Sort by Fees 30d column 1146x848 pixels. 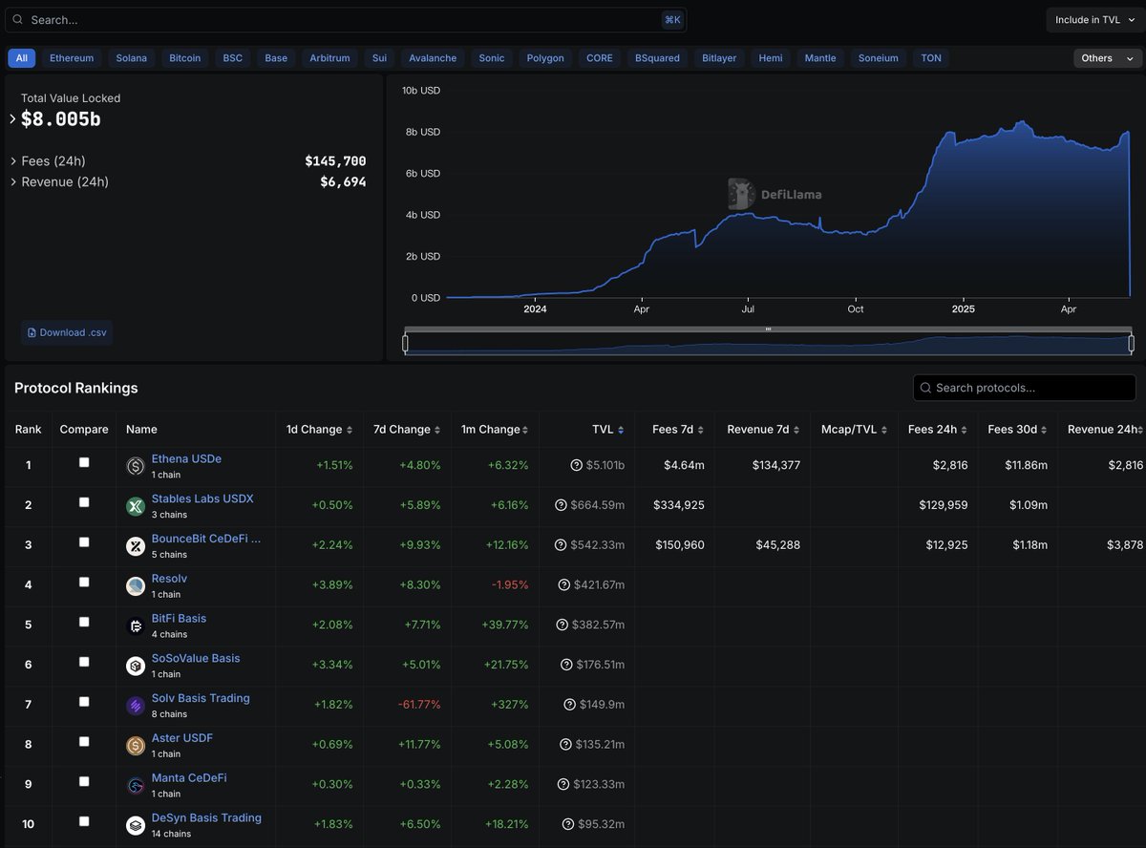coord(1018,430)
